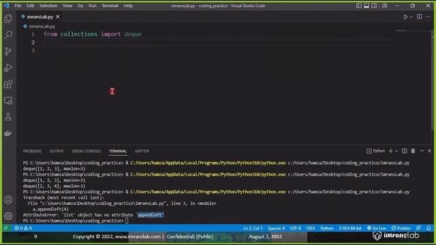Screen dimensions: 436x245
Task: Open errors and warnings count in status bar
Action: [x=23, y=228]
